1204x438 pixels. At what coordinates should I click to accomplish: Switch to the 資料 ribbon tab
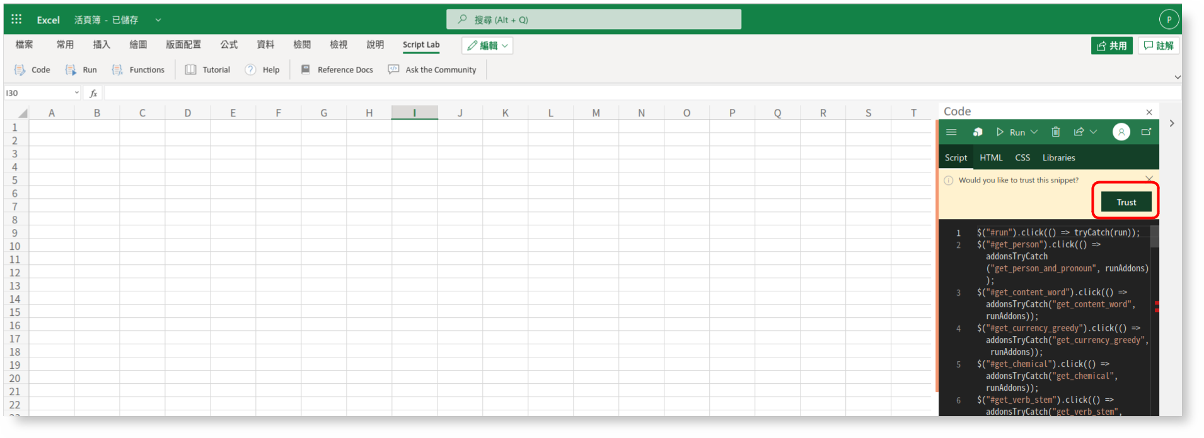(x=265, y=45)
